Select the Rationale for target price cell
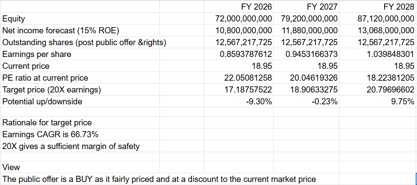The width and height of the screenshot is (417, 185). click(x=47, y=122)
